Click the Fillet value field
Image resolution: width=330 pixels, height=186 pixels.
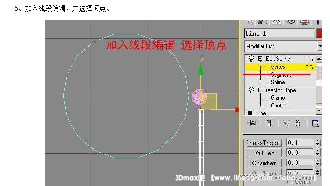(300, 153)
